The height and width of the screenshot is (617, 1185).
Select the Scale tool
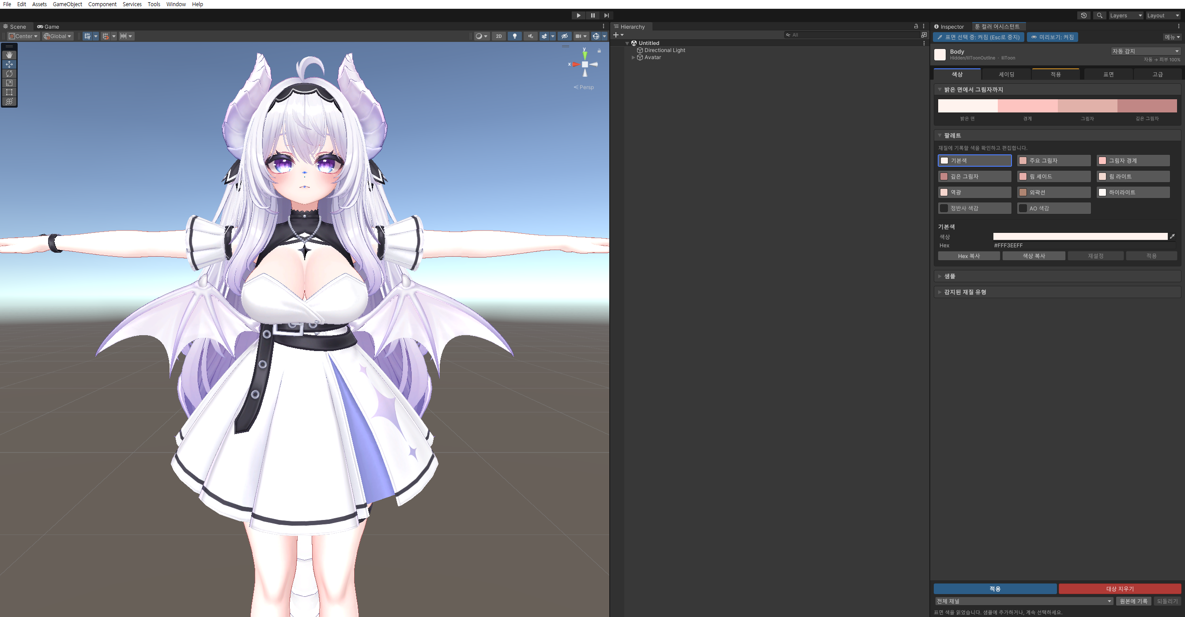click(9, 83)
